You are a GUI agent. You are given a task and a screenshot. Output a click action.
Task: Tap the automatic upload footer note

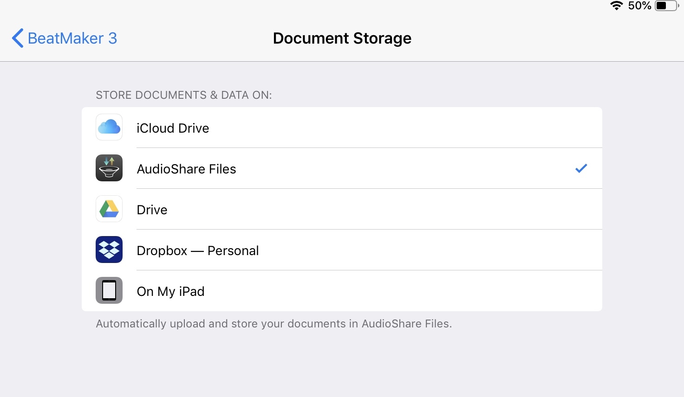[274, 324]
